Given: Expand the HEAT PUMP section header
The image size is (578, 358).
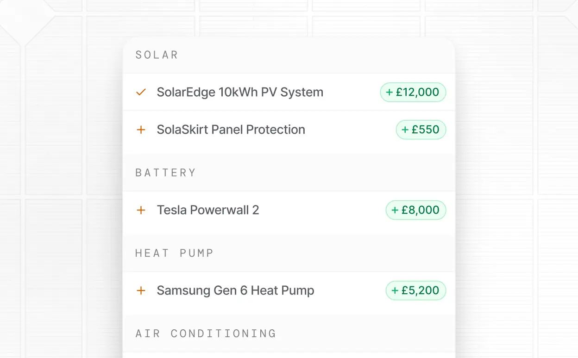Looking at the screenshot, I should point(174,253).
